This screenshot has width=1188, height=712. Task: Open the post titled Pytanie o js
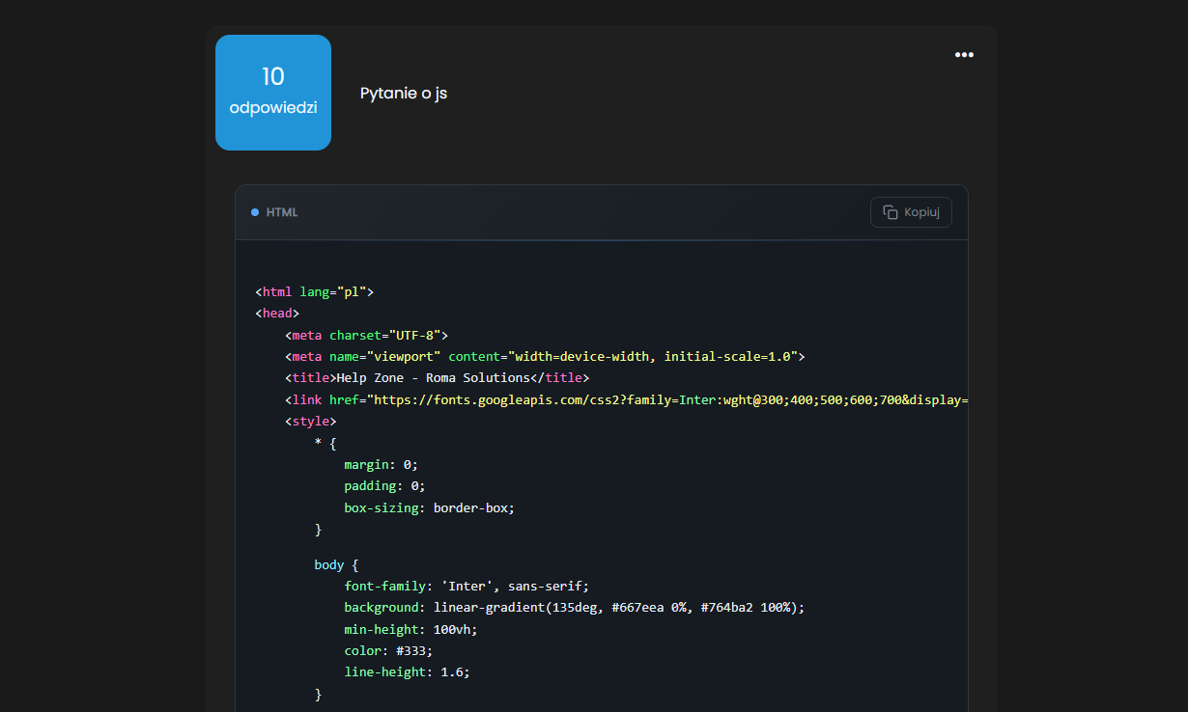pos(404,94)
